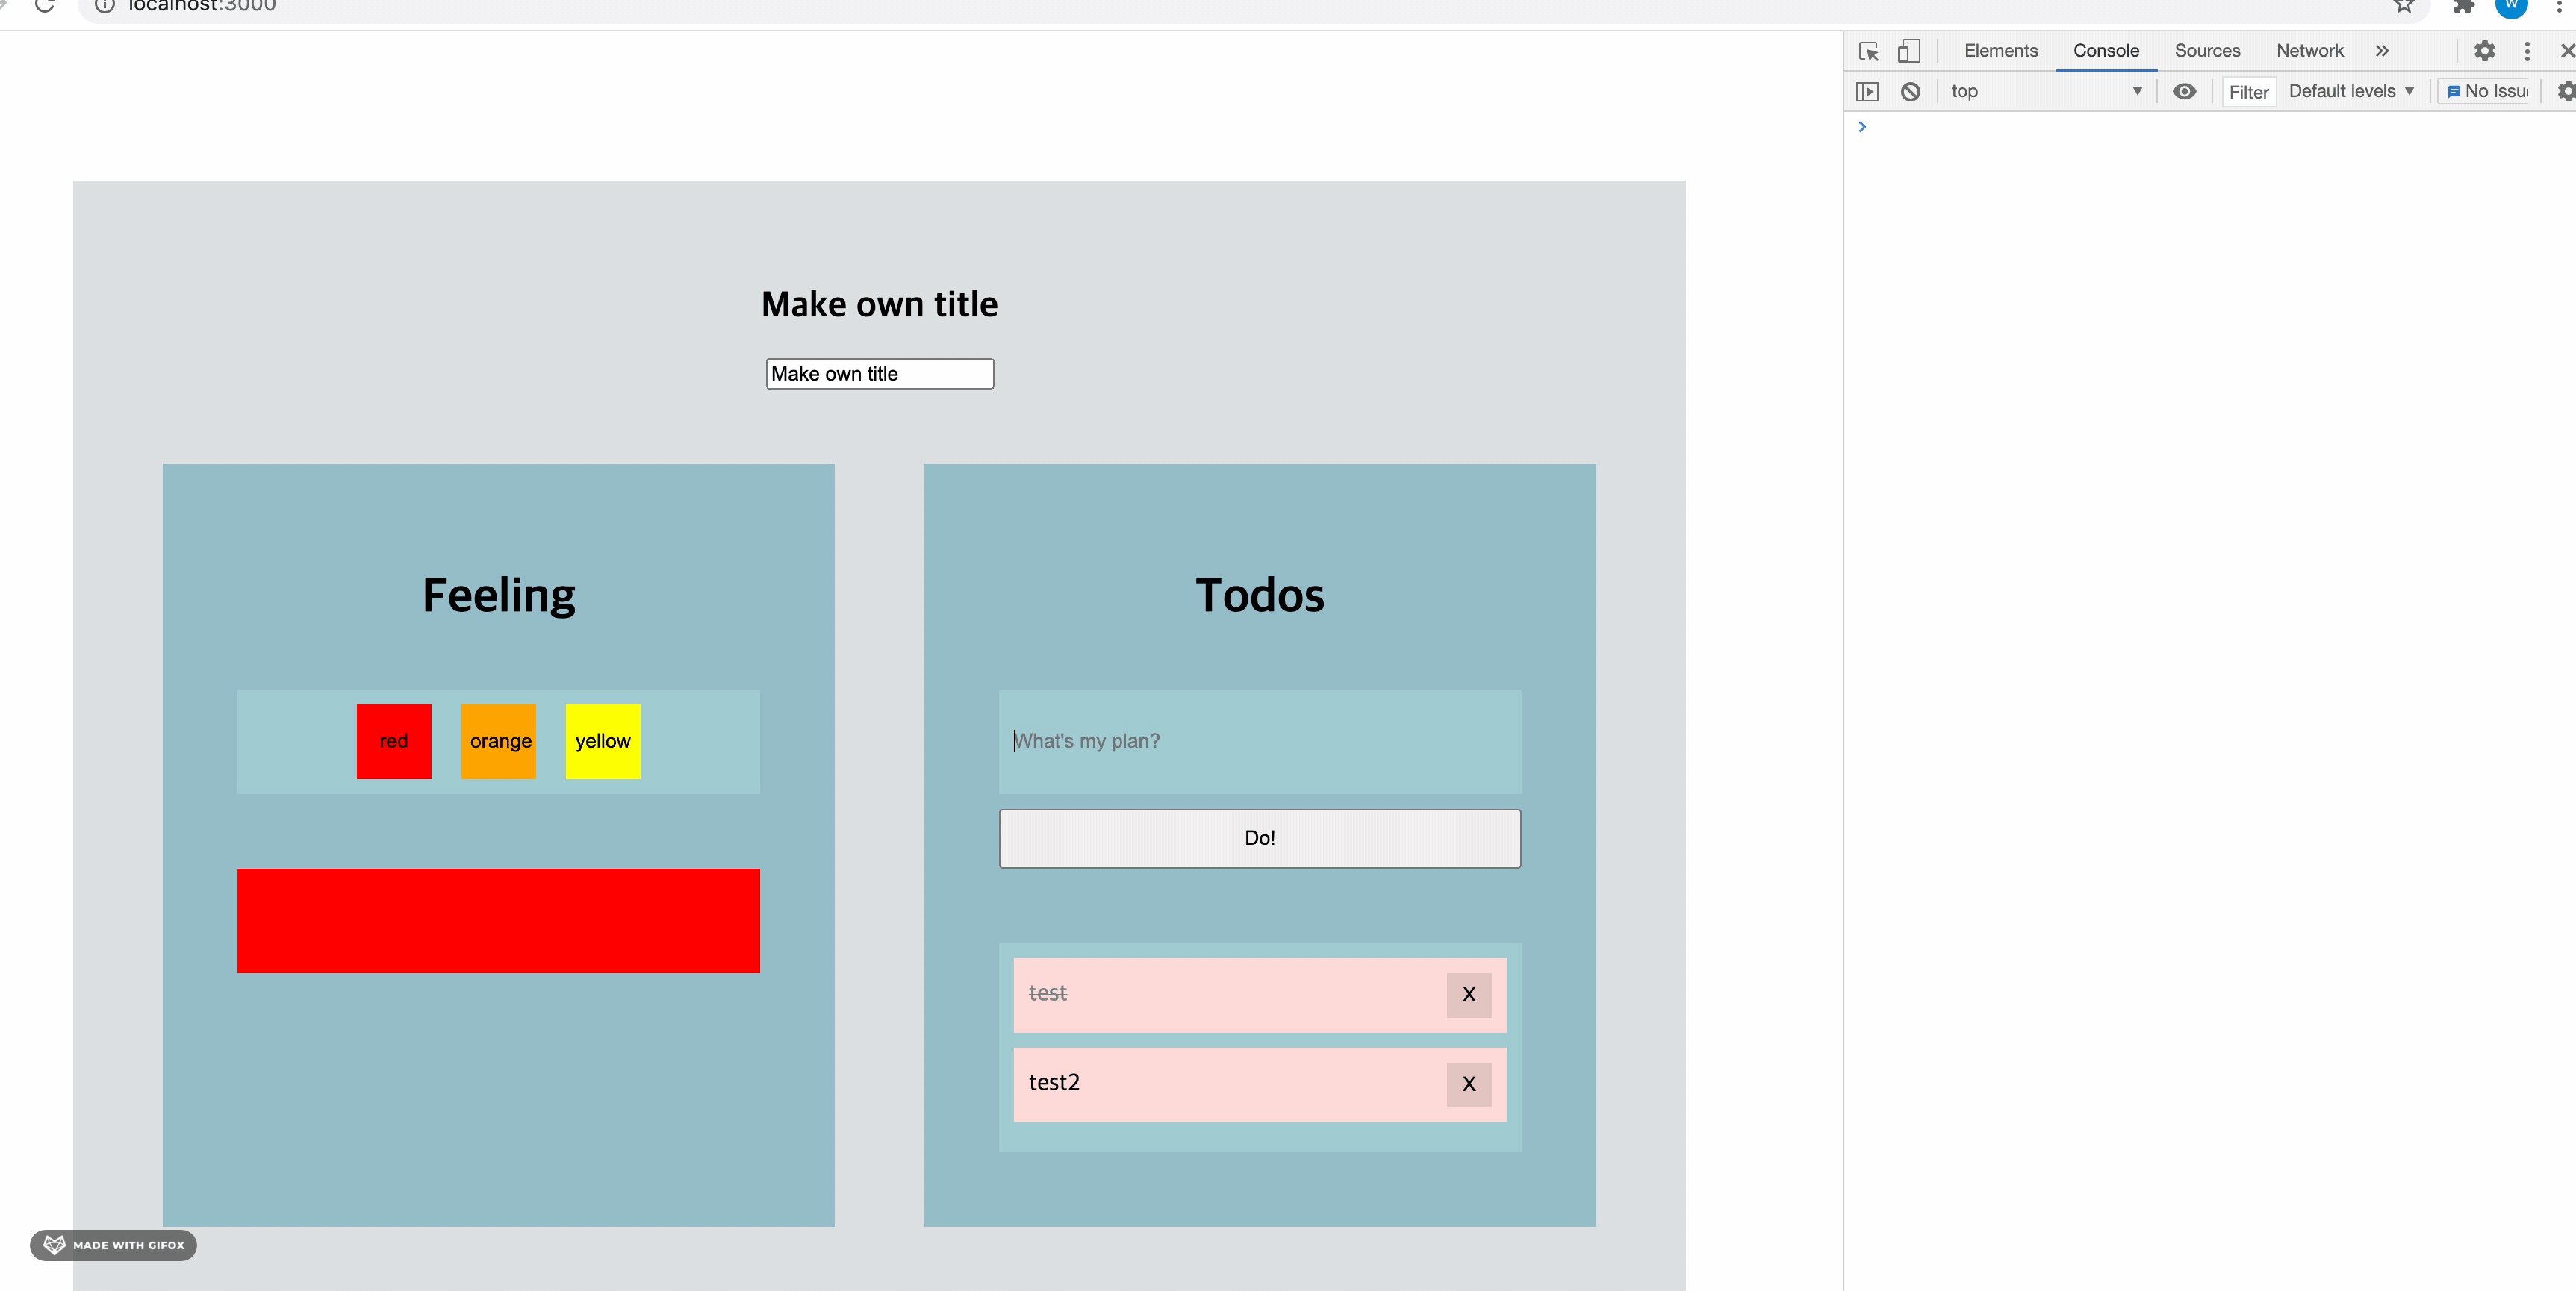Clear the console with the ban icon
The height and width of the screenshot is (1291, 2576).
[1911, 91]
